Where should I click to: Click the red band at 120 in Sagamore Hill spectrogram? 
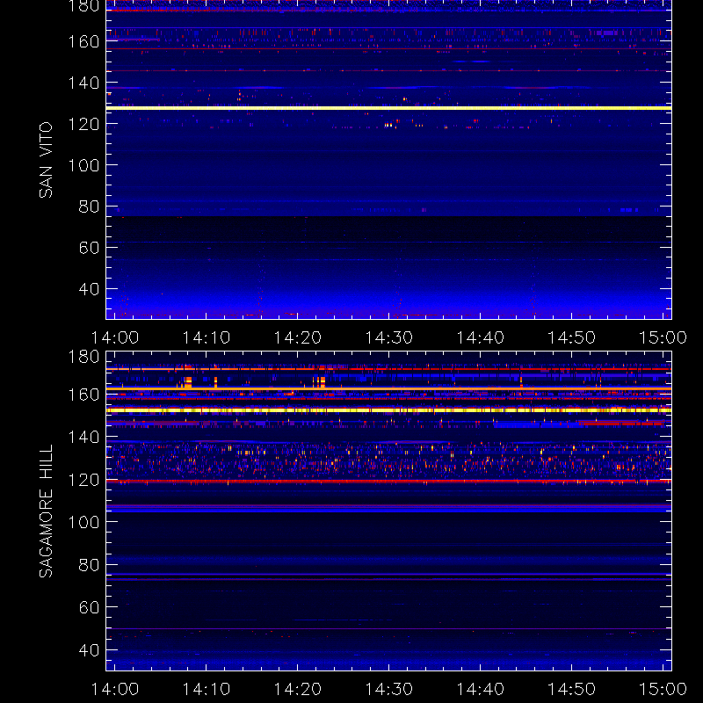(x=388, y=481)
